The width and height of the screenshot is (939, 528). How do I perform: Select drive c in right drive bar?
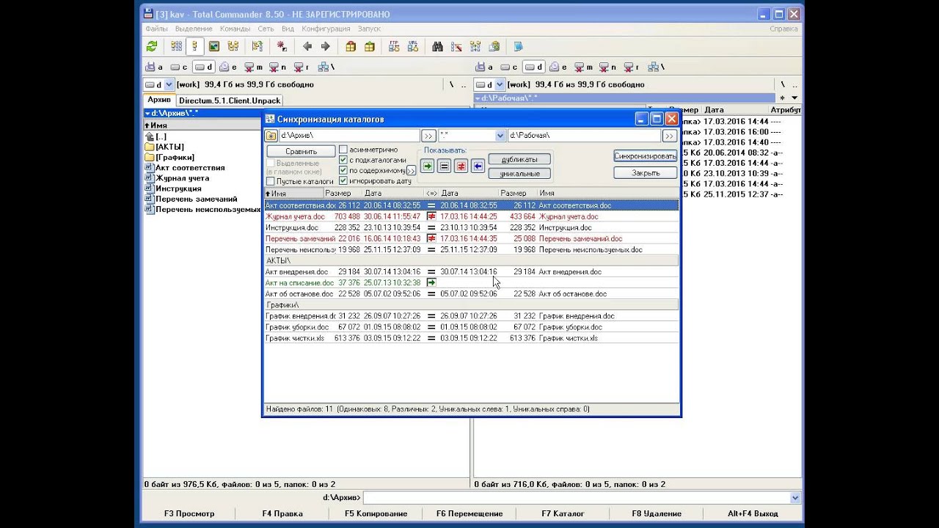coord(510,67)
